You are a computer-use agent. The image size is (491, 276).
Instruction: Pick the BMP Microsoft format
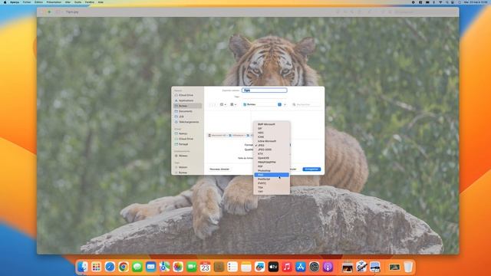[272, 124]
